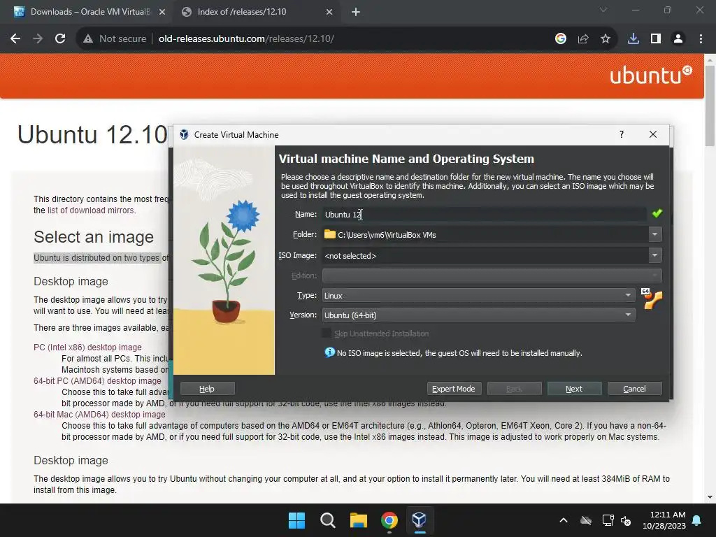Click the network tray icon
This screenshot has width=716, height=537.
[x=608, y=520]
